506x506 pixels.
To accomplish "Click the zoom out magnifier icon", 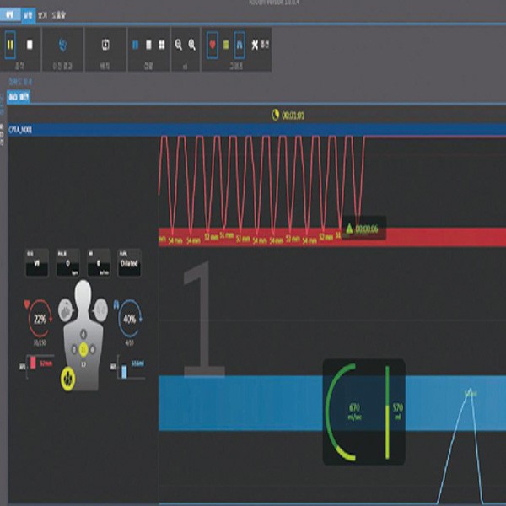I will [179, 43].
